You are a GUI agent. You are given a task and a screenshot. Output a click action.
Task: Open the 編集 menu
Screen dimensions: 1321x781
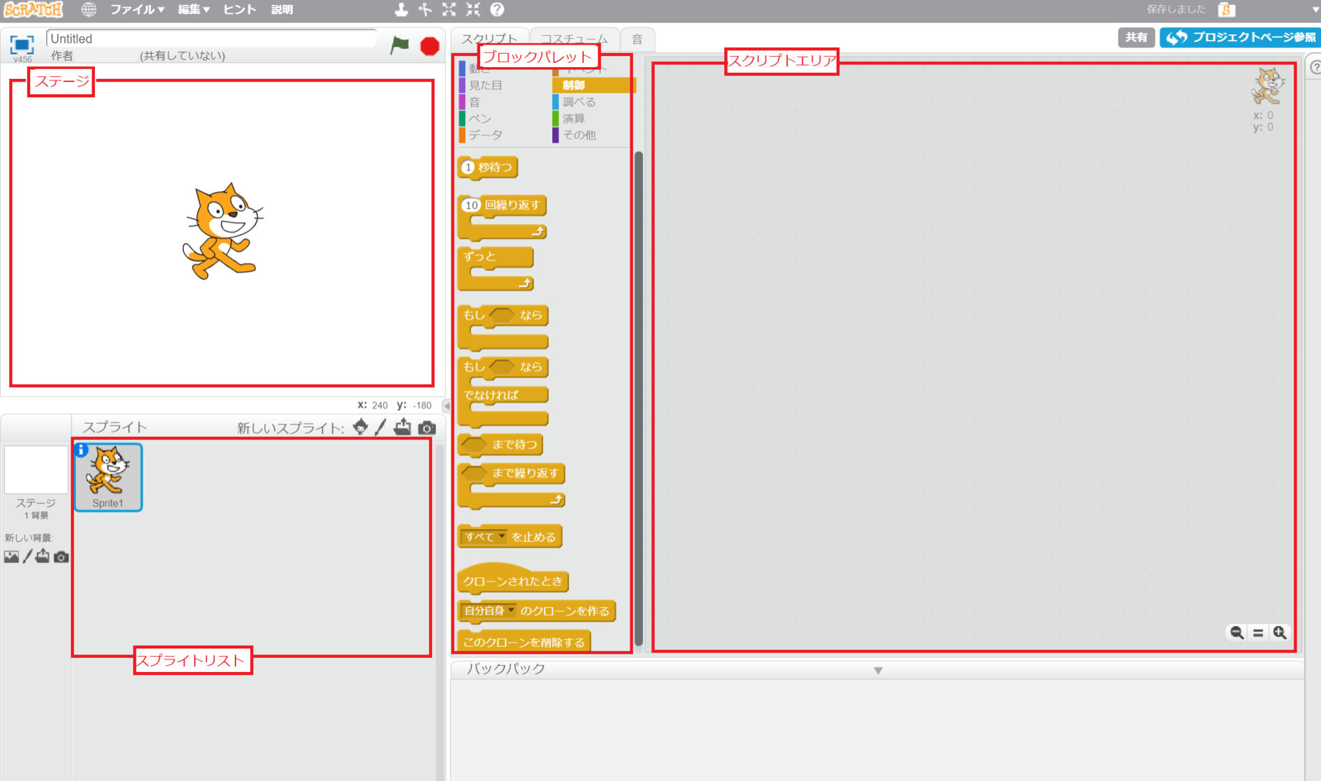[x=194, y=10]
